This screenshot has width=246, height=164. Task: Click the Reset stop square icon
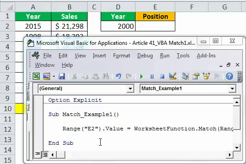(x=162, y=77)
